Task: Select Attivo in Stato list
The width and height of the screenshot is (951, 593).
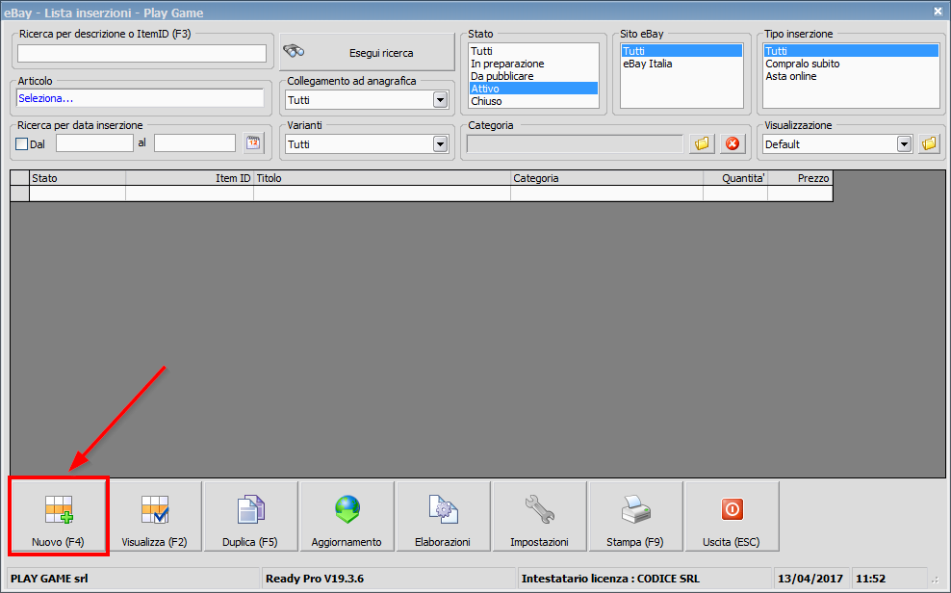Action: point(533,89)
